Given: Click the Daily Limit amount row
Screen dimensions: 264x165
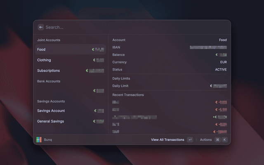Looking at the screenshot, I should [169, 86].
